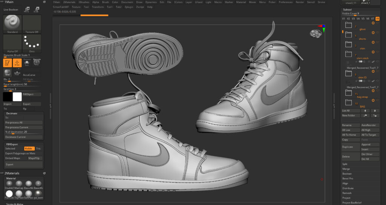The width and height of the screenshot is (386, 205).
Task: Select the MatCap material sphere
Action: click(x=19, y=184)
